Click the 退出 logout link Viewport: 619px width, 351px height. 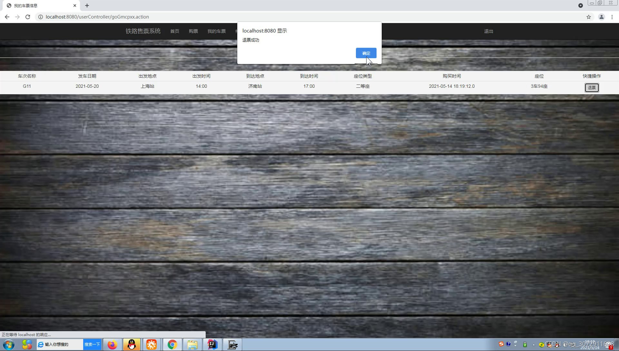(x=488, y=31)
